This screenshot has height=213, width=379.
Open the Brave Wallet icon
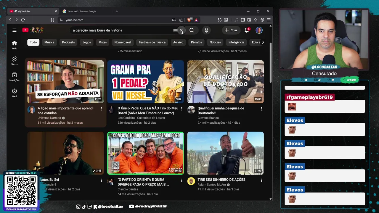(249, 20)
